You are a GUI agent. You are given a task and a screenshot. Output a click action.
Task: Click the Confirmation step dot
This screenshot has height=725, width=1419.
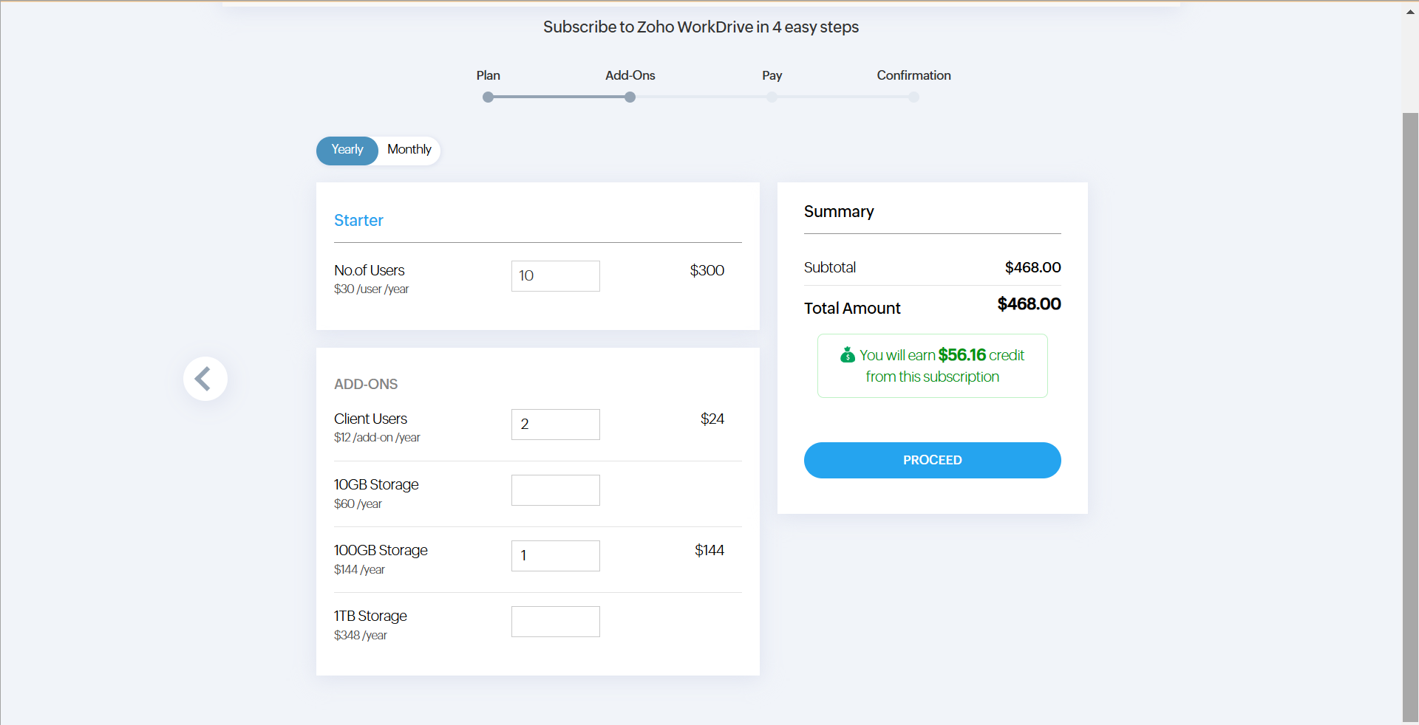tap(914, 97)
